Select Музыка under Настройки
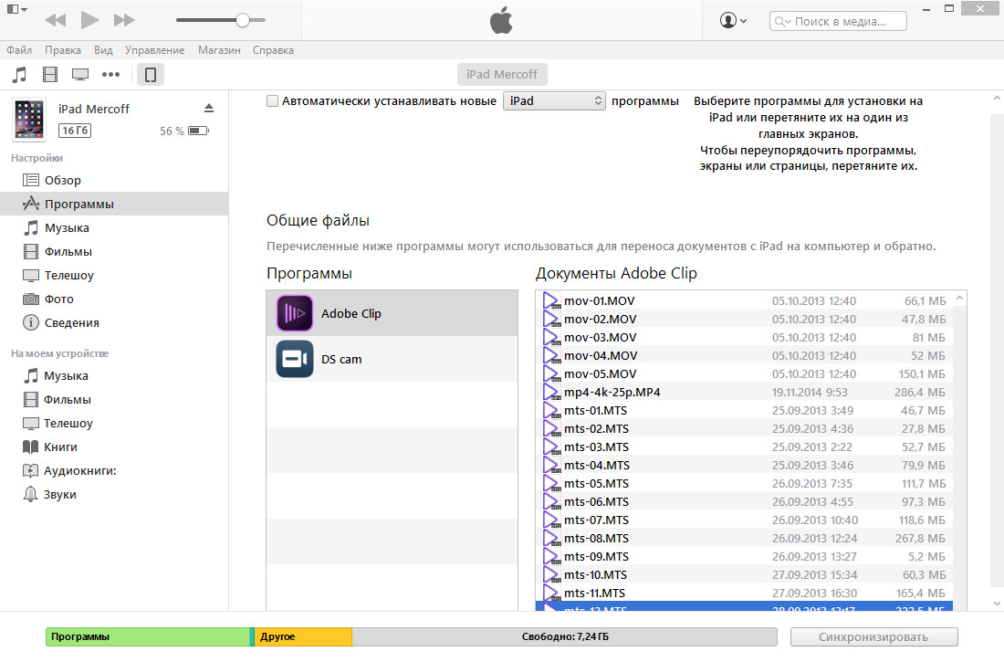Image resolution: width=1004 pixels, height=662 pixels. 114,227
